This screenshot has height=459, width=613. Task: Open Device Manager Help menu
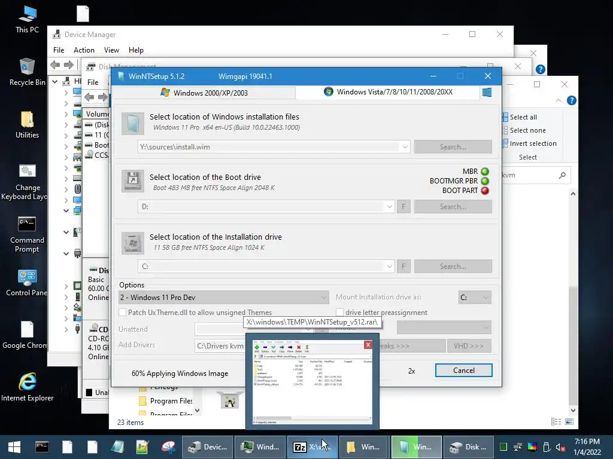tap(136, 50)
